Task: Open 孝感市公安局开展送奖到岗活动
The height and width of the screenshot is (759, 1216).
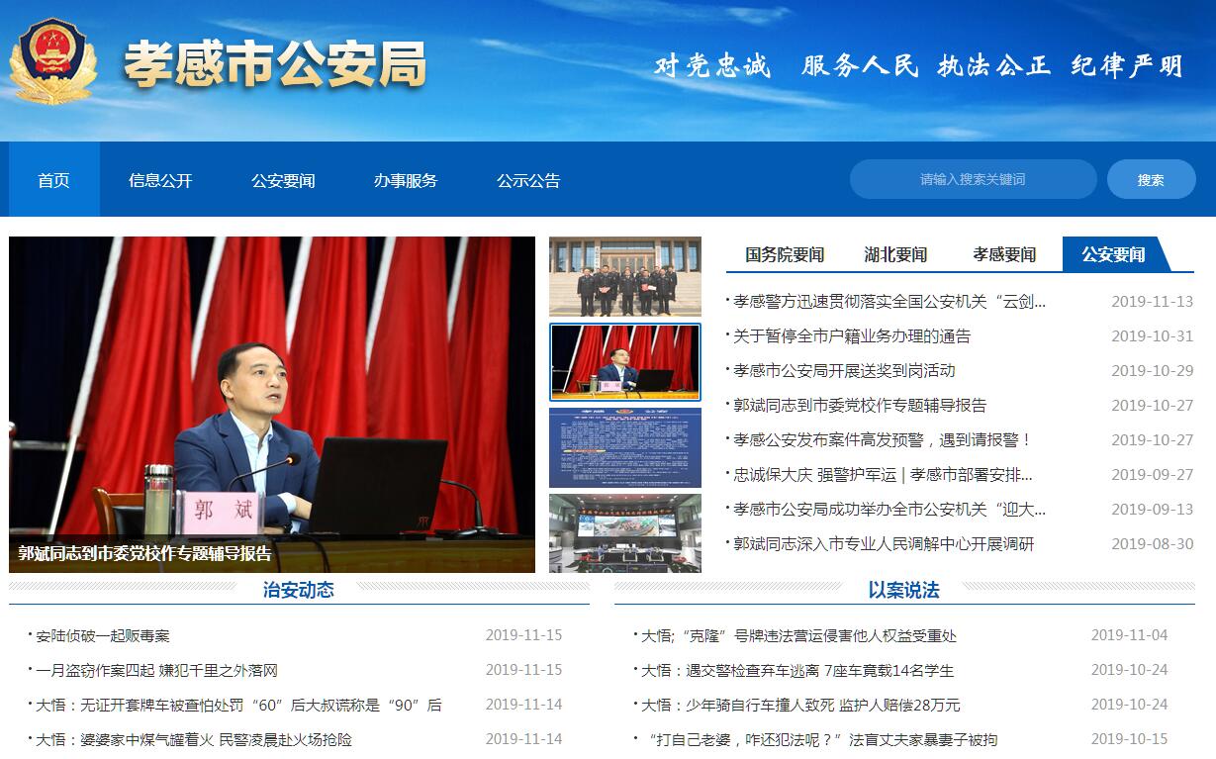Action: click(x=844, y=371)
